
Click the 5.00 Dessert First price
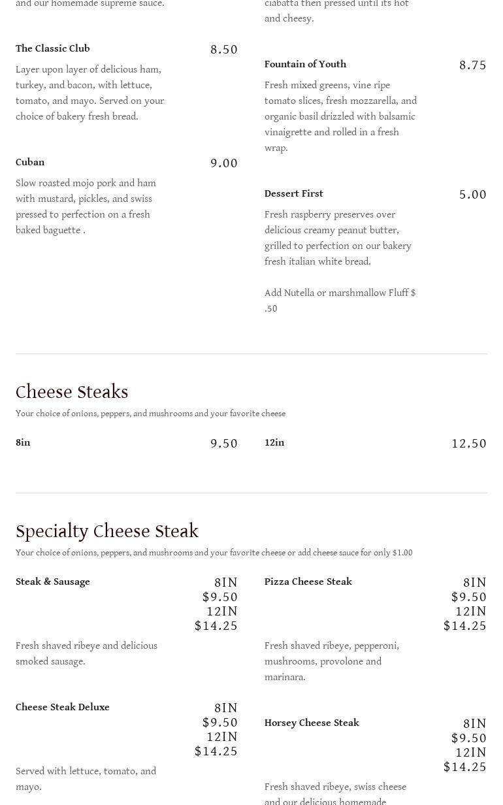473,195
